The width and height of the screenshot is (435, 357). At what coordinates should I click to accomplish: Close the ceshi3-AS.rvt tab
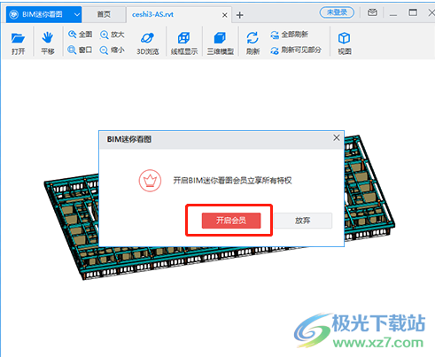[225, 15]
